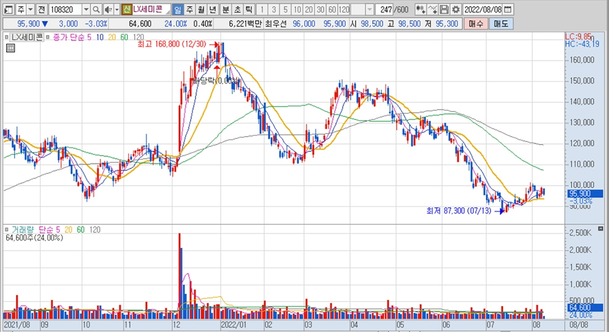Click the 전 button

tap(42, 9)
